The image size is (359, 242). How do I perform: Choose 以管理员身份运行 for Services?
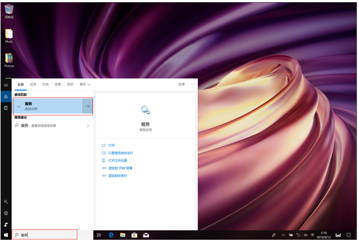click(120, 153)
